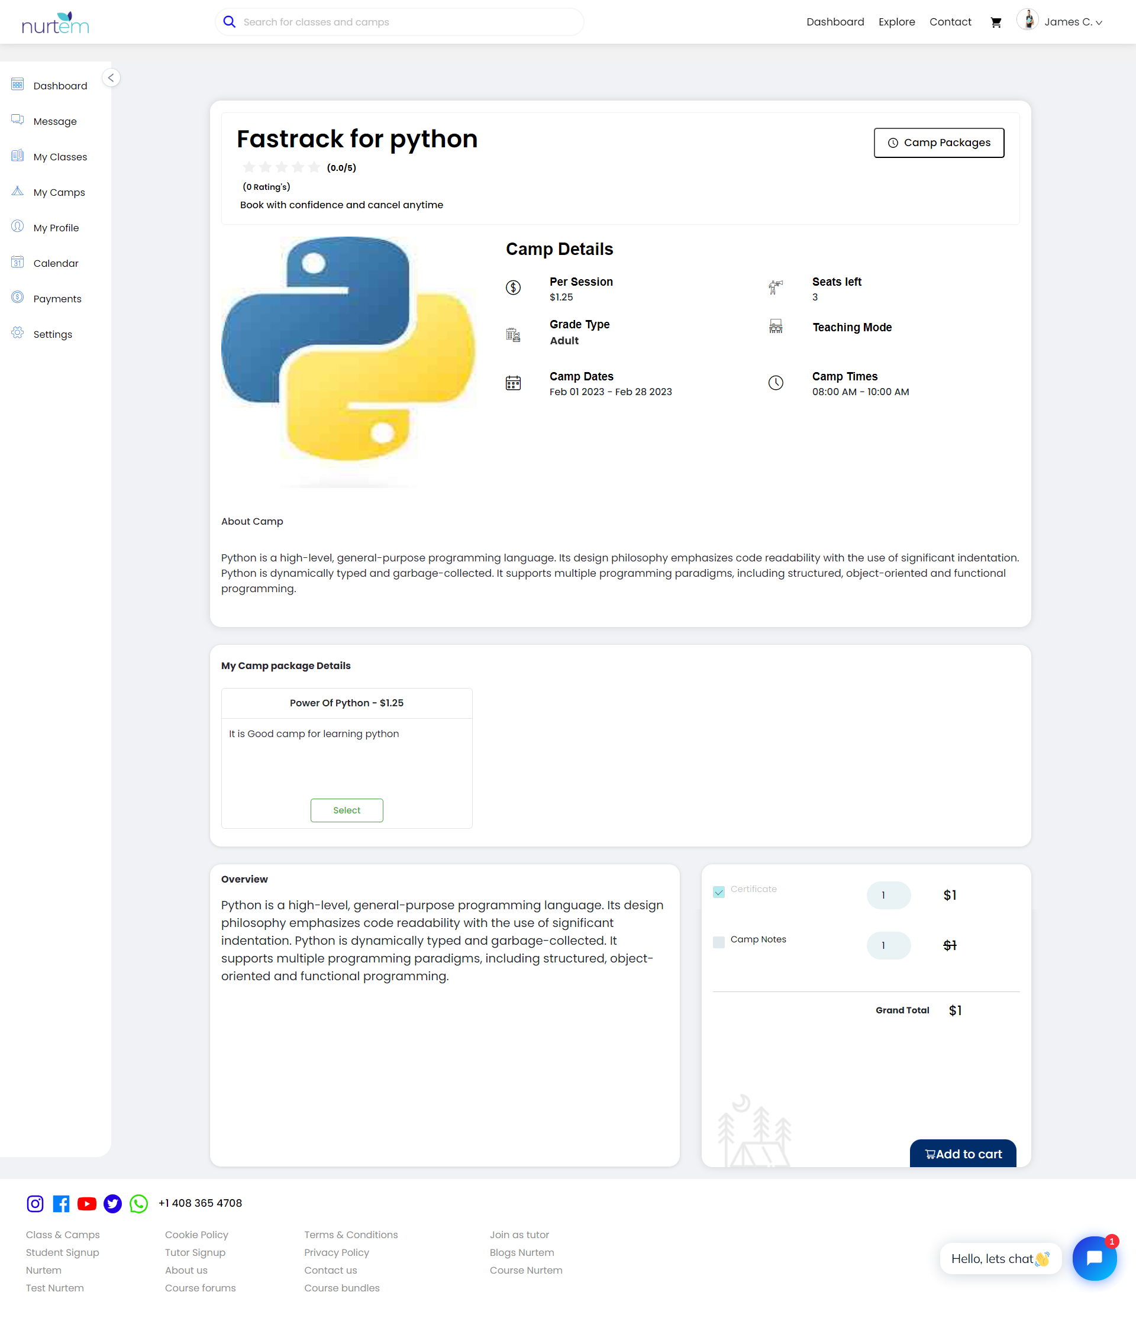Open My Camps in sidebar

coord(59,192)
